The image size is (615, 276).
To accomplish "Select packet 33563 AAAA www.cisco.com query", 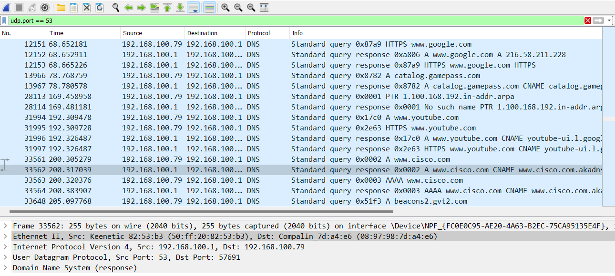I will point(301,180).
